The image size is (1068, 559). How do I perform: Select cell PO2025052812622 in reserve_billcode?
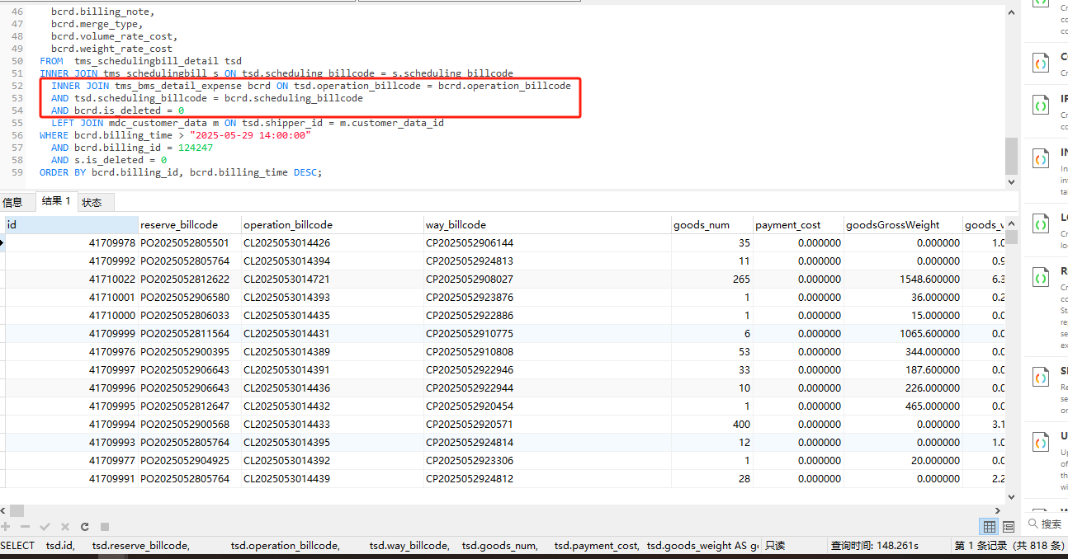[x=185, y=279]
